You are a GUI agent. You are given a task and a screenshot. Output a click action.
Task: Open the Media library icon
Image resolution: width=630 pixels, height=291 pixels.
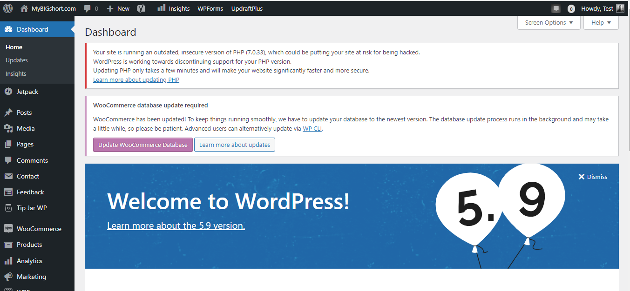pyautogui.click(x=9, y=128)
